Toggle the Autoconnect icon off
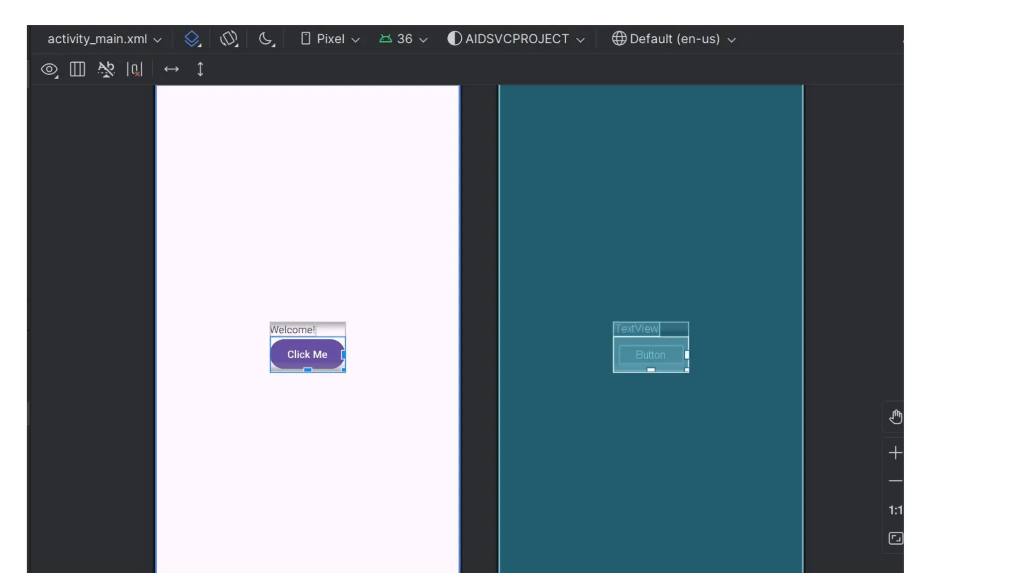Image resolution: width=1019 pixels, height=573 pixels. click(x=106, y=69)
